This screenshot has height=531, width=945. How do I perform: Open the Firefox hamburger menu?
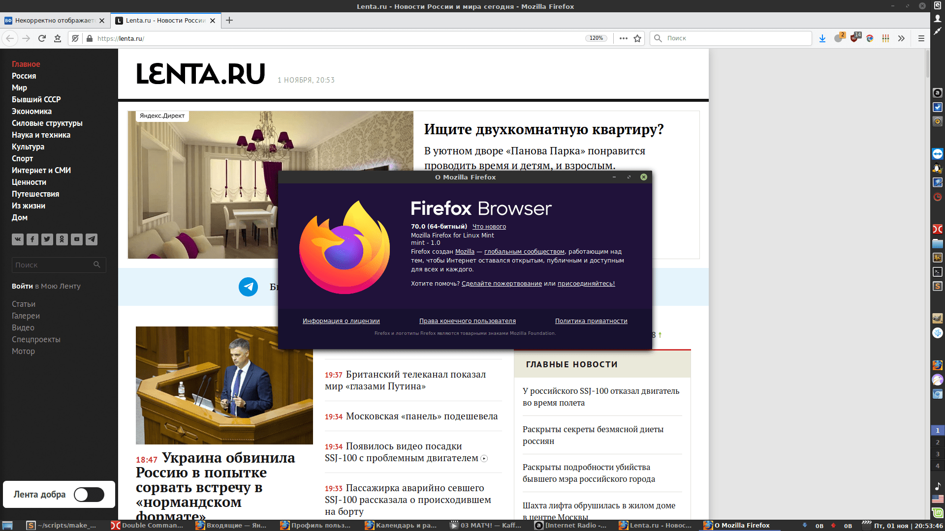(x=921, y=38)
